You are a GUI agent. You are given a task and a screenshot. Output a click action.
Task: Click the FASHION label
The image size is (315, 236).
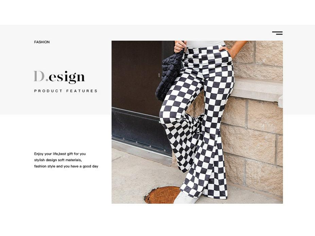tap(42, 42)
